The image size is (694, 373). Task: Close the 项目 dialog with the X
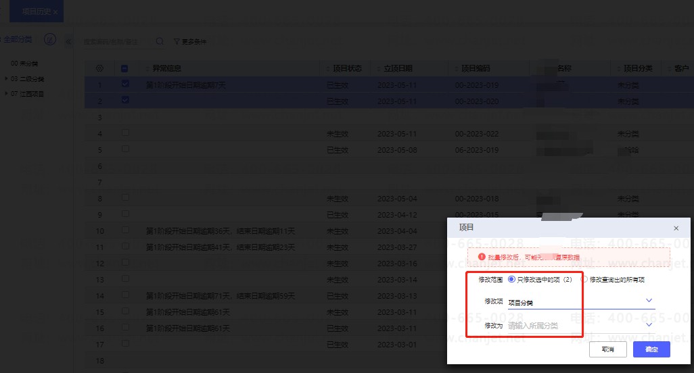click(676, 228)
